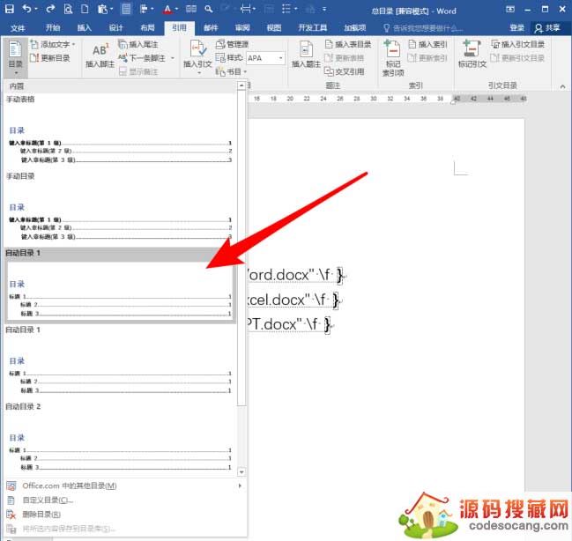Expand the 添加文字 dropdown
This screenshot has width=572, height=541.
(x=52, y=44)
